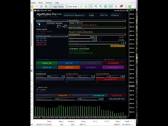Image resolution: width=168 pixels, height=126 pixels.
Task: Increase panel scale with plus button
Action: (x=66, y=27)
